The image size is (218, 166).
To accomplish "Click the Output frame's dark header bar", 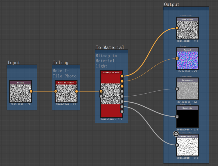I will [x=186, y=8].
